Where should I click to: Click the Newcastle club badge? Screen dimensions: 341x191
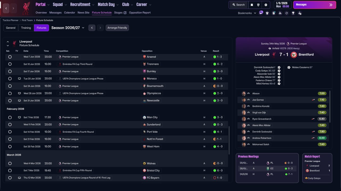[144, 101]
